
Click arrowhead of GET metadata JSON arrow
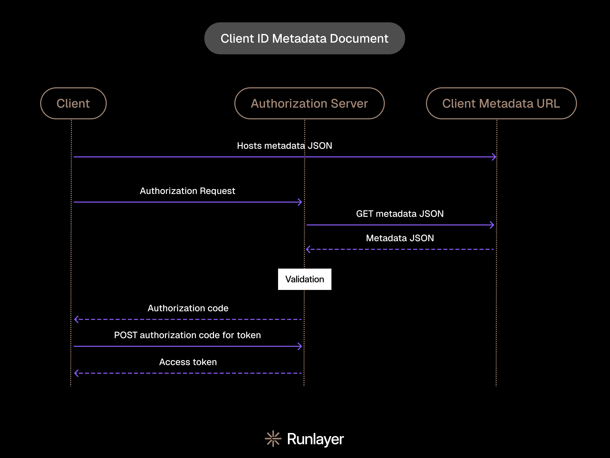point(492,225)
